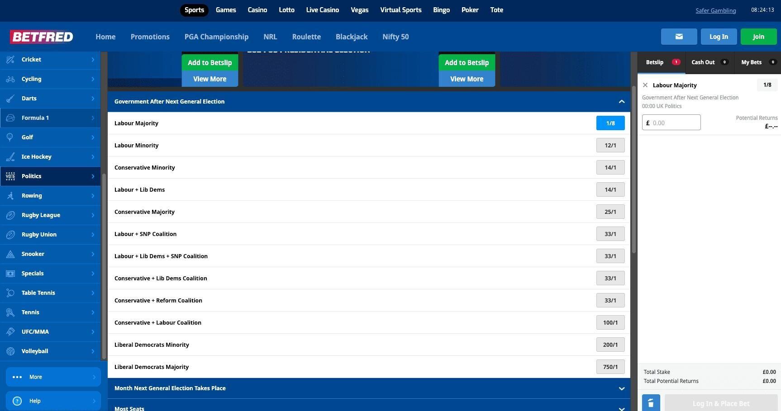Click the Darts icon in sidebar
The height and width of the screenshot is (411, 781).
tap(10, 98)
